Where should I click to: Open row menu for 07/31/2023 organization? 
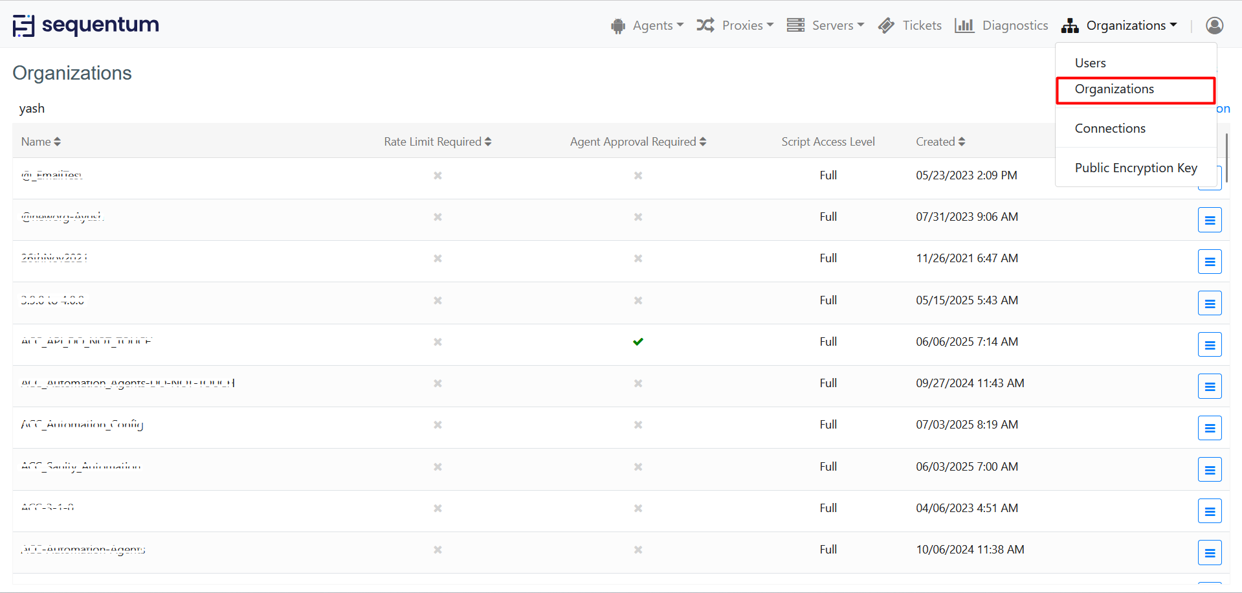[1209, 220]
